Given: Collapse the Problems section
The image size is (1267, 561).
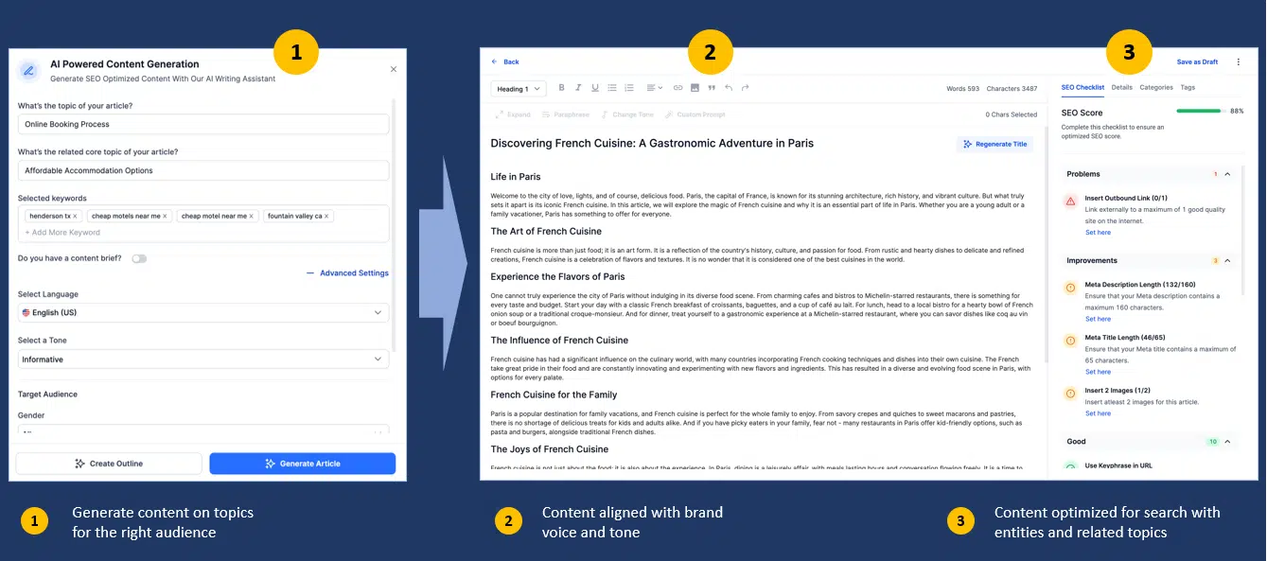Looking at the screenshot, I should 1227,174.
